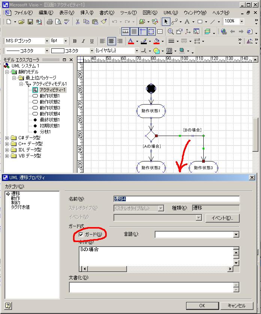Activate the Format Painter brush
This screenshot has width=261, height=314.
(104, 22)
